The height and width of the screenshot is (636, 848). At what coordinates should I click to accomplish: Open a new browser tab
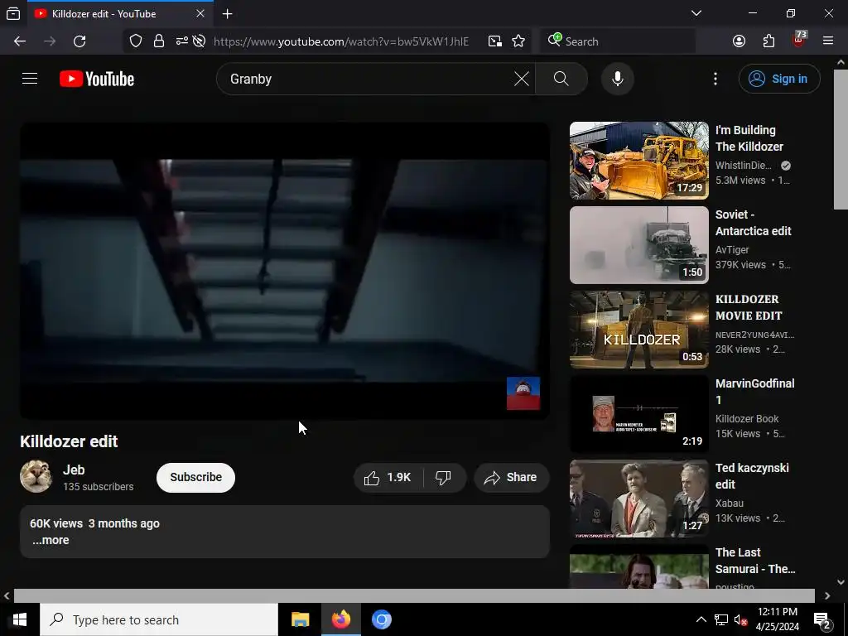click(227, 13)
